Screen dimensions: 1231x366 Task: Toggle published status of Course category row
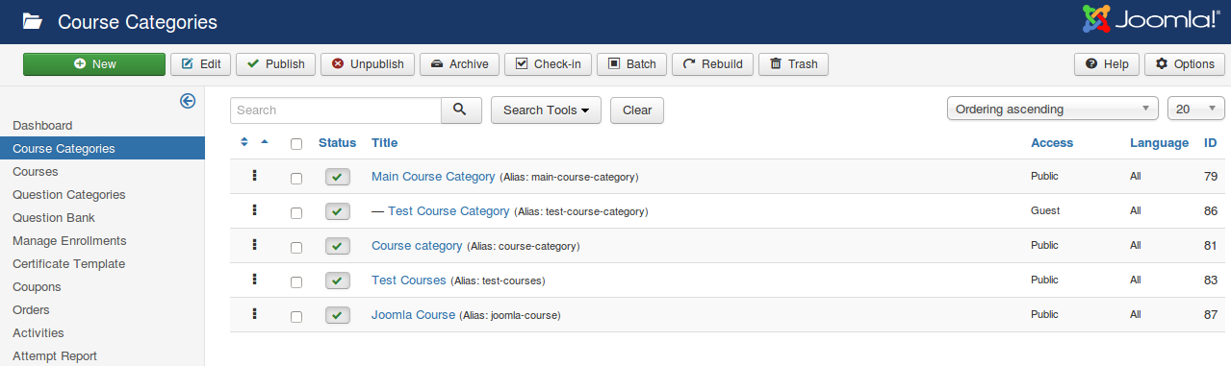(x=337, y=247)
